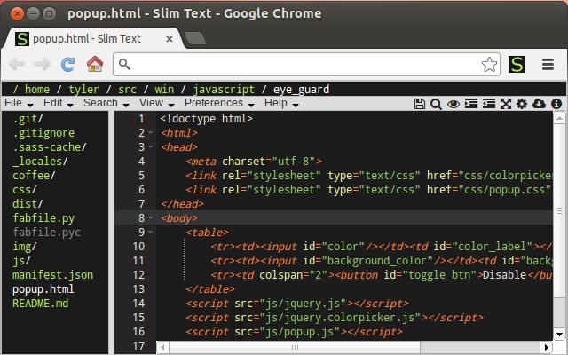Click the vertical scrollbar down arrow

click(x=559, y=335)
